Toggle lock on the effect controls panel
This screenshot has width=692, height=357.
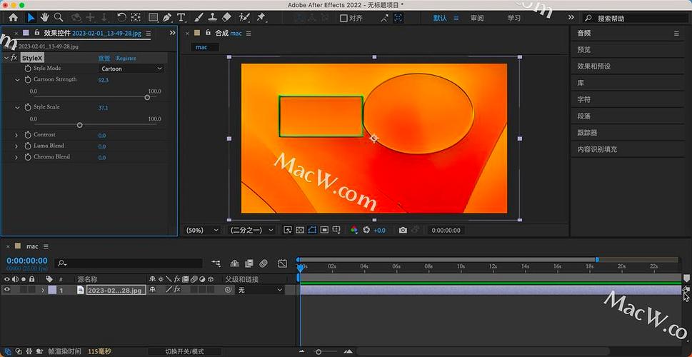coord(37,33)
